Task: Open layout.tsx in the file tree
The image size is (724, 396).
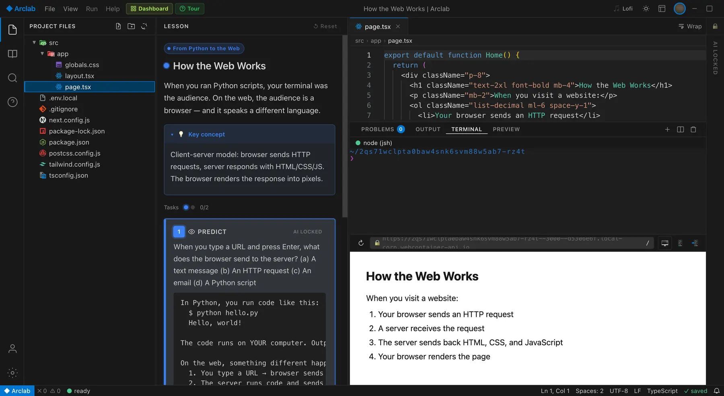Action: click(79, 76)
